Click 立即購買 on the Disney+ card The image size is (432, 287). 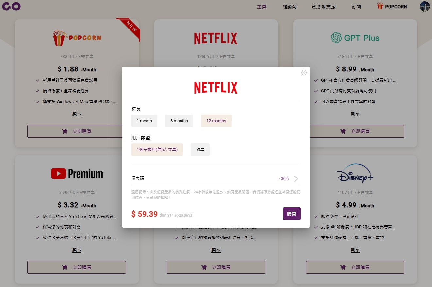coord(355,267)
